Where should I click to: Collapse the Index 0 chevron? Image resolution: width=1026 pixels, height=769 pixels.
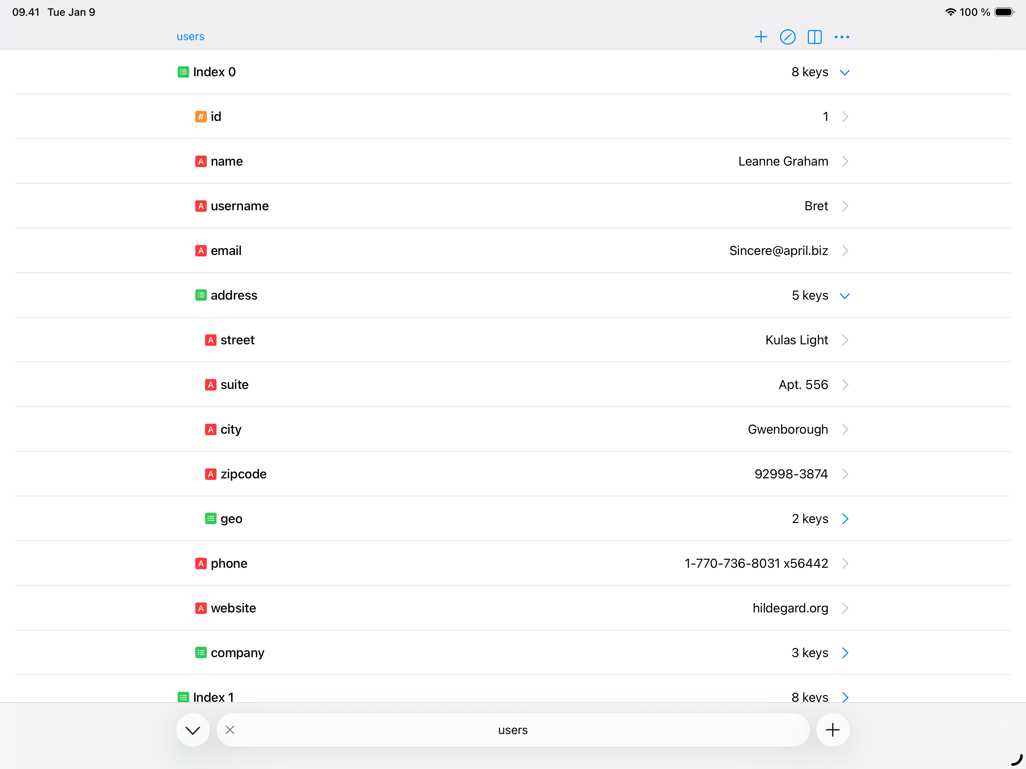[x=845, y=72]
